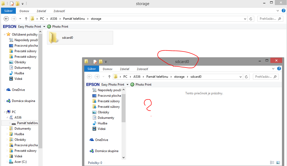Click Photo Print icon in storage window
Screen dimensions: 287x166
(49, 26)
